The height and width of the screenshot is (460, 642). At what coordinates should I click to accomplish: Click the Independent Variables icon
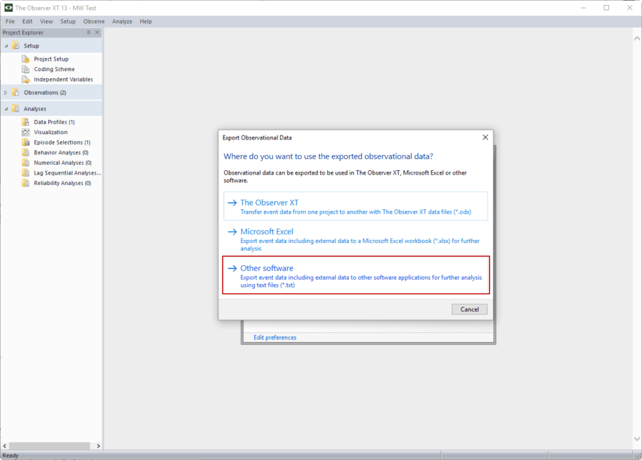point(26,80)
